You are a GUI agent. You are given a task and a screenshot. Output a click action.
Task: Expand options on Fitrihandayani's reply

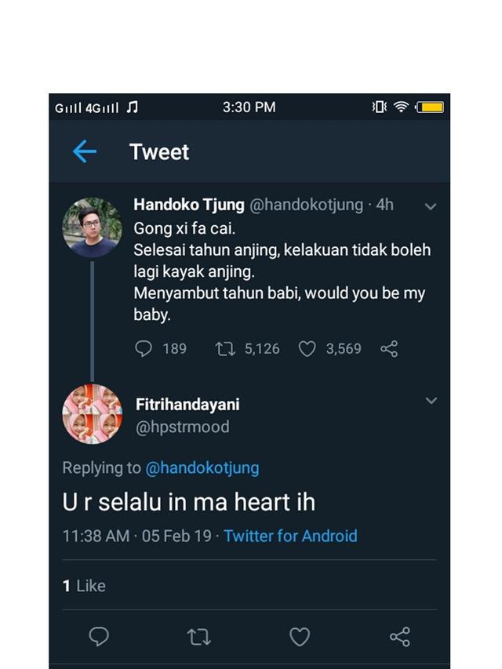[431, 401]
